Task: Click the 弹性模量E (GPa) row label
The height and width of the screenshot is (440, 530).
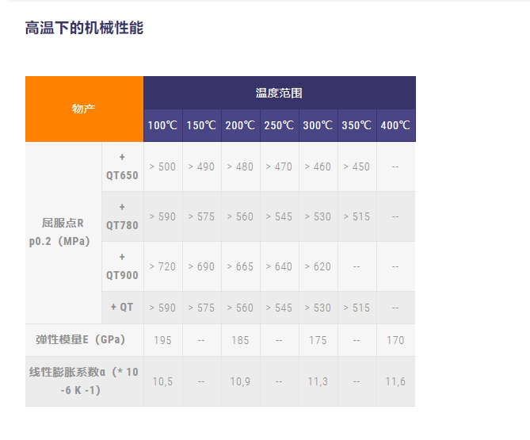Action: (x=84, y=340)
